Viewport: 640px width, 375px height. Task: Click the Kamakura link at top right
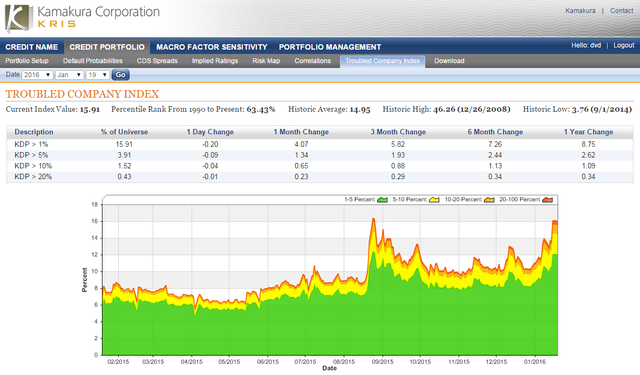pos(580,10)
